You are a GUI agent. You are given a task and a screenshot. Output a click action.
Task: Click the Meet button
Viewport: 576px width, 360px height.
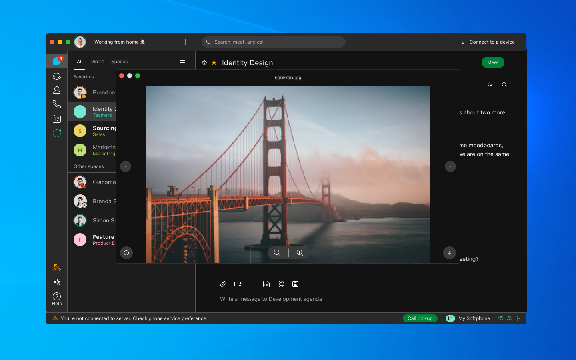click(x=493, y=62)
